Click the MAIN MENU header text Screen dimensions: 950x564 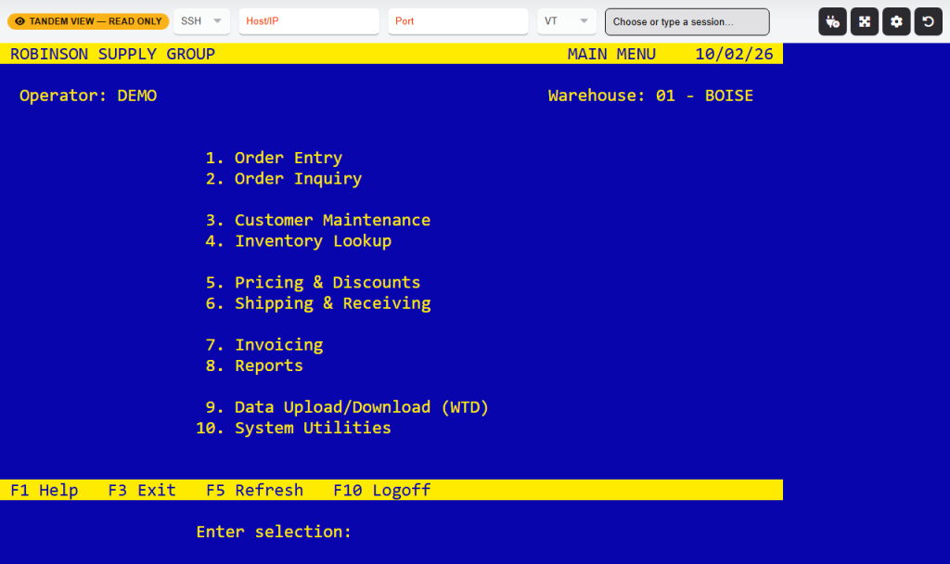click(611, 54)
